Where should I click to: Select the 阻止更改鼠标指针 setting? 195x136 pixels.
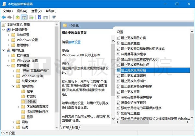pos(133,81)
